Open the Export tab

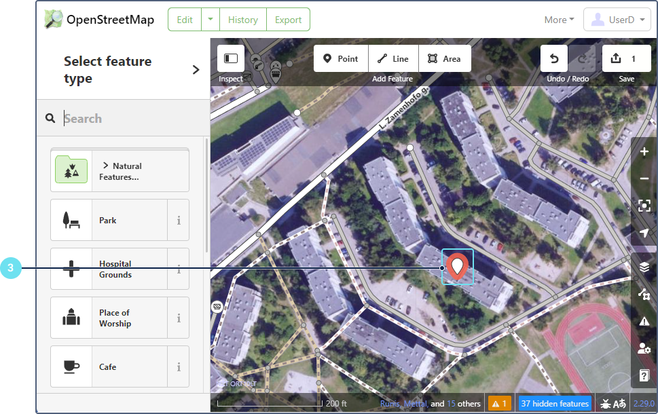coord(289,20)
